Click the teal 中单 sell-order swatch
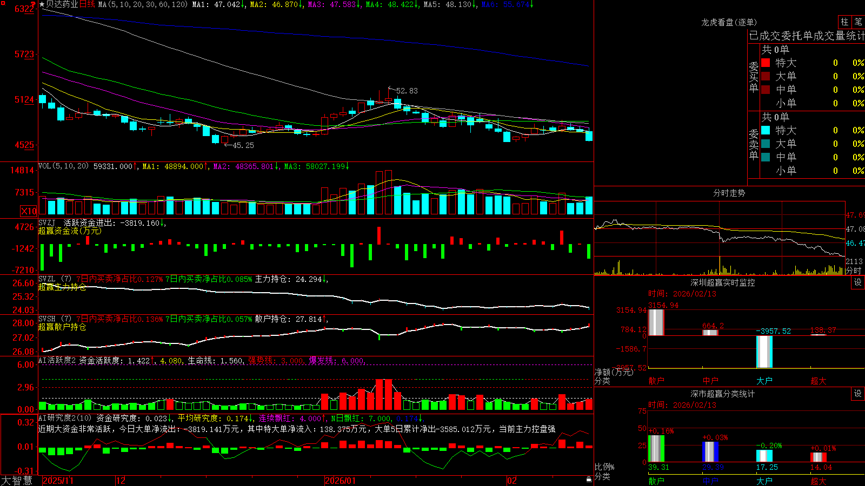The width and height of the screenshot is (865, 486). click(766, 157)
